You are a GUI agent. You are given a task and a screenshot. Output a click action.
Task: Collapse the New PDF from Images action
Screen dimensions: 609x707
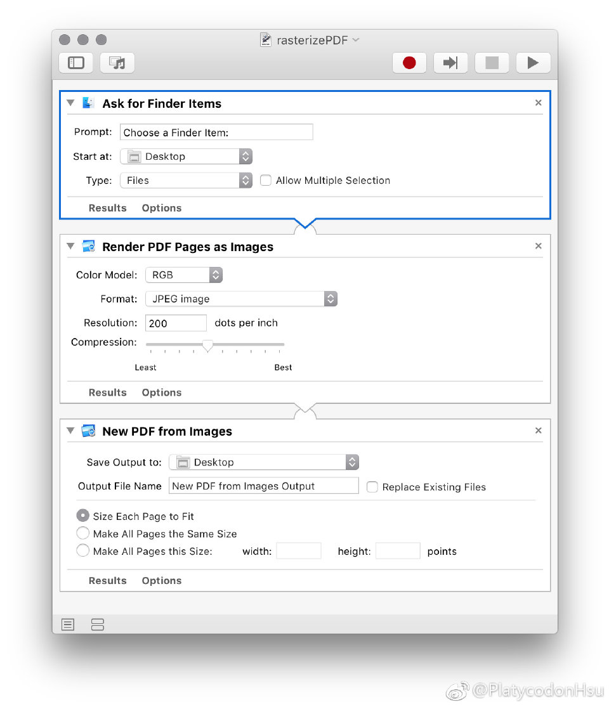pyautogui.click(x=70, y=431)
